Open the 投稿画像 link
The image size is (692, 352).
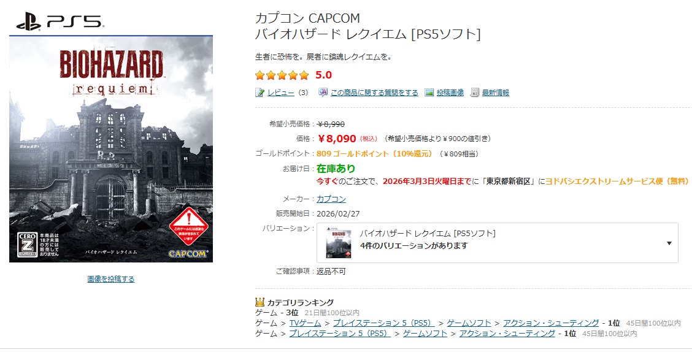tap(450, 93)
